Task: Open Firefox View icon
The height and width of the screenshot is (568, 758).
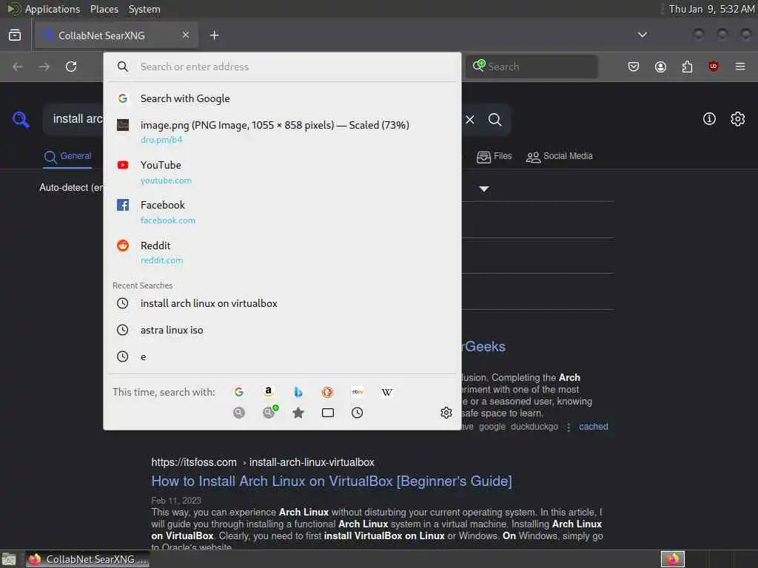Action: 15,35
